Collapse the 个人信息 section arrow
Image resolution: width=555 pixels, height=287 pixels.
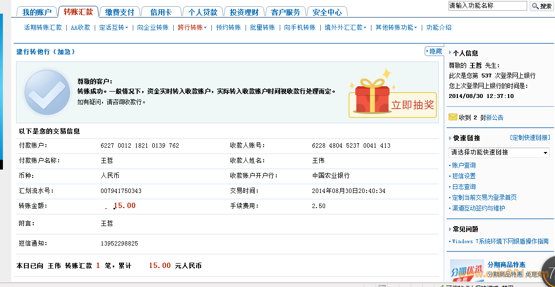(x=450, y=53)
